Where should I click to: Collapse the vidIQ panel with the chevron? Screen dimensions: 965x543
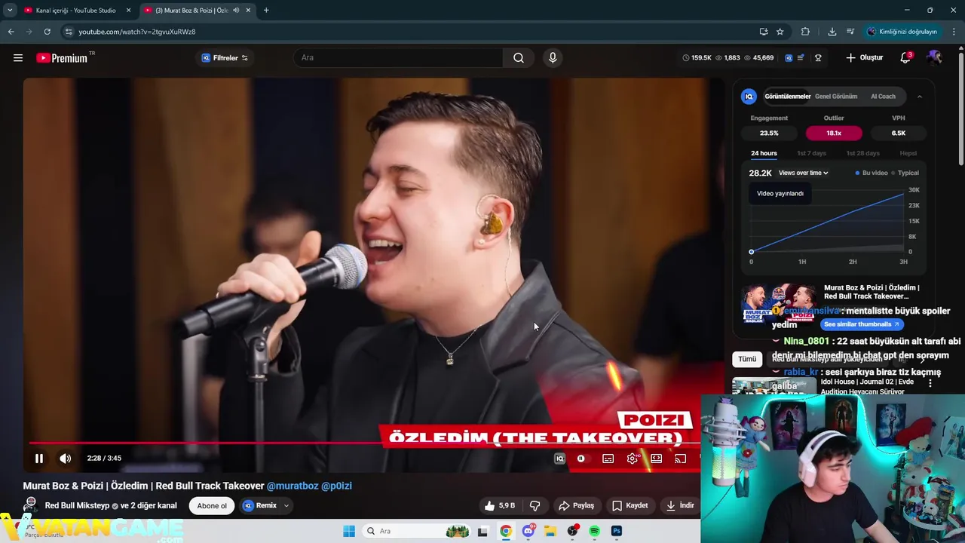coord(919,97)
